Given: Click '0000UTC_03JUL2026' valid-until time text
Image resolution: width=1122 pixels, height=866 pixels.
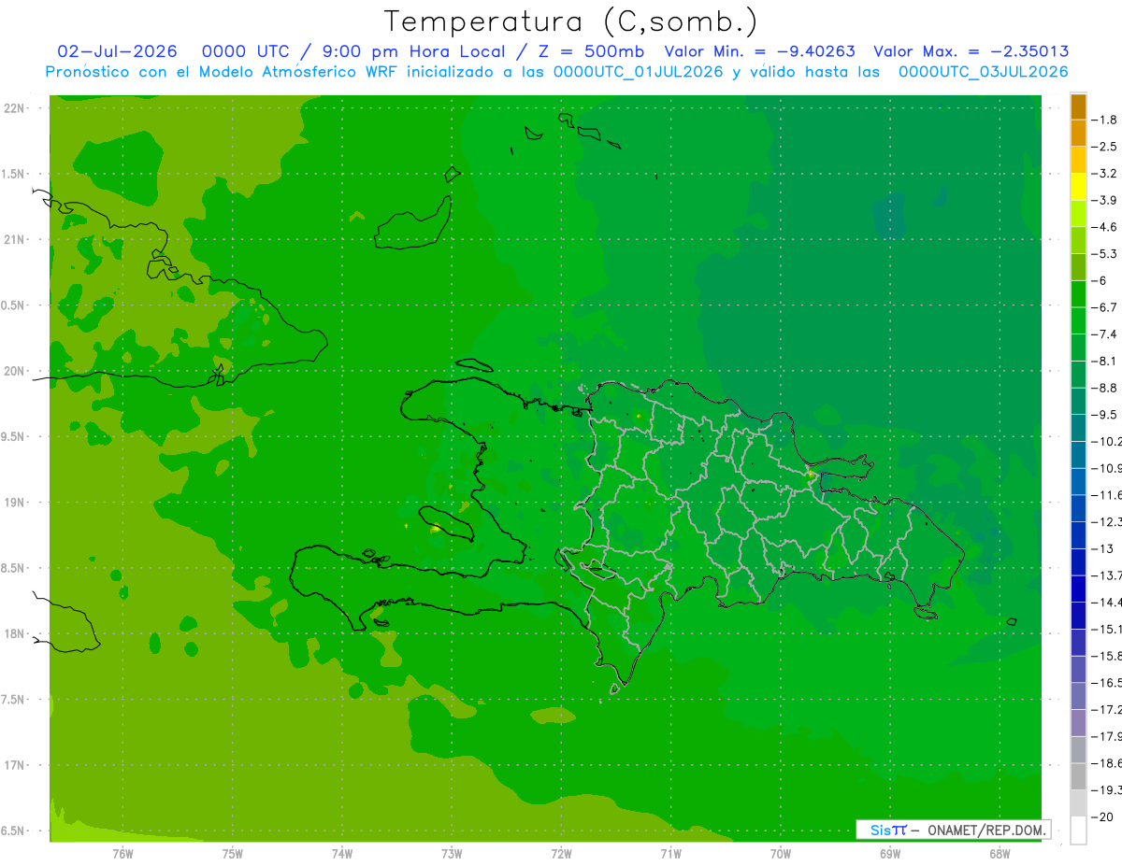Looking at the screenshot, I should (983, 72).
